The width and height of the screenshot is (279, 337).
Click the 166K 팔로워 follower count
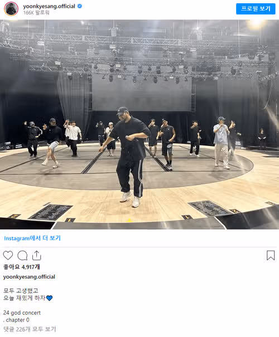[x=36, y=13]
